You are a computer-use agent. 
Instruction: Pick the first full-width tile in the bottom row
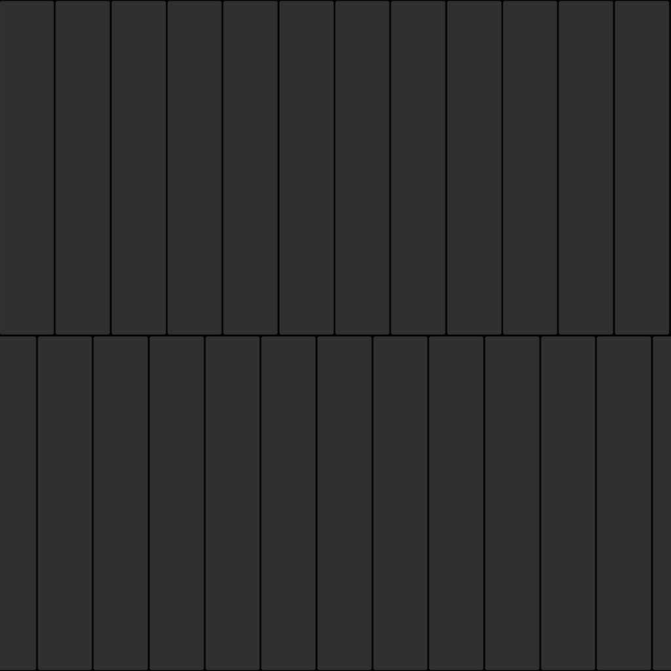[x=65, y=503]
